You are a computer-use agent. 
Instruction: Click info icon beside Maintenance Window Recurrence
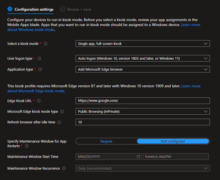(x=64, y=168)
